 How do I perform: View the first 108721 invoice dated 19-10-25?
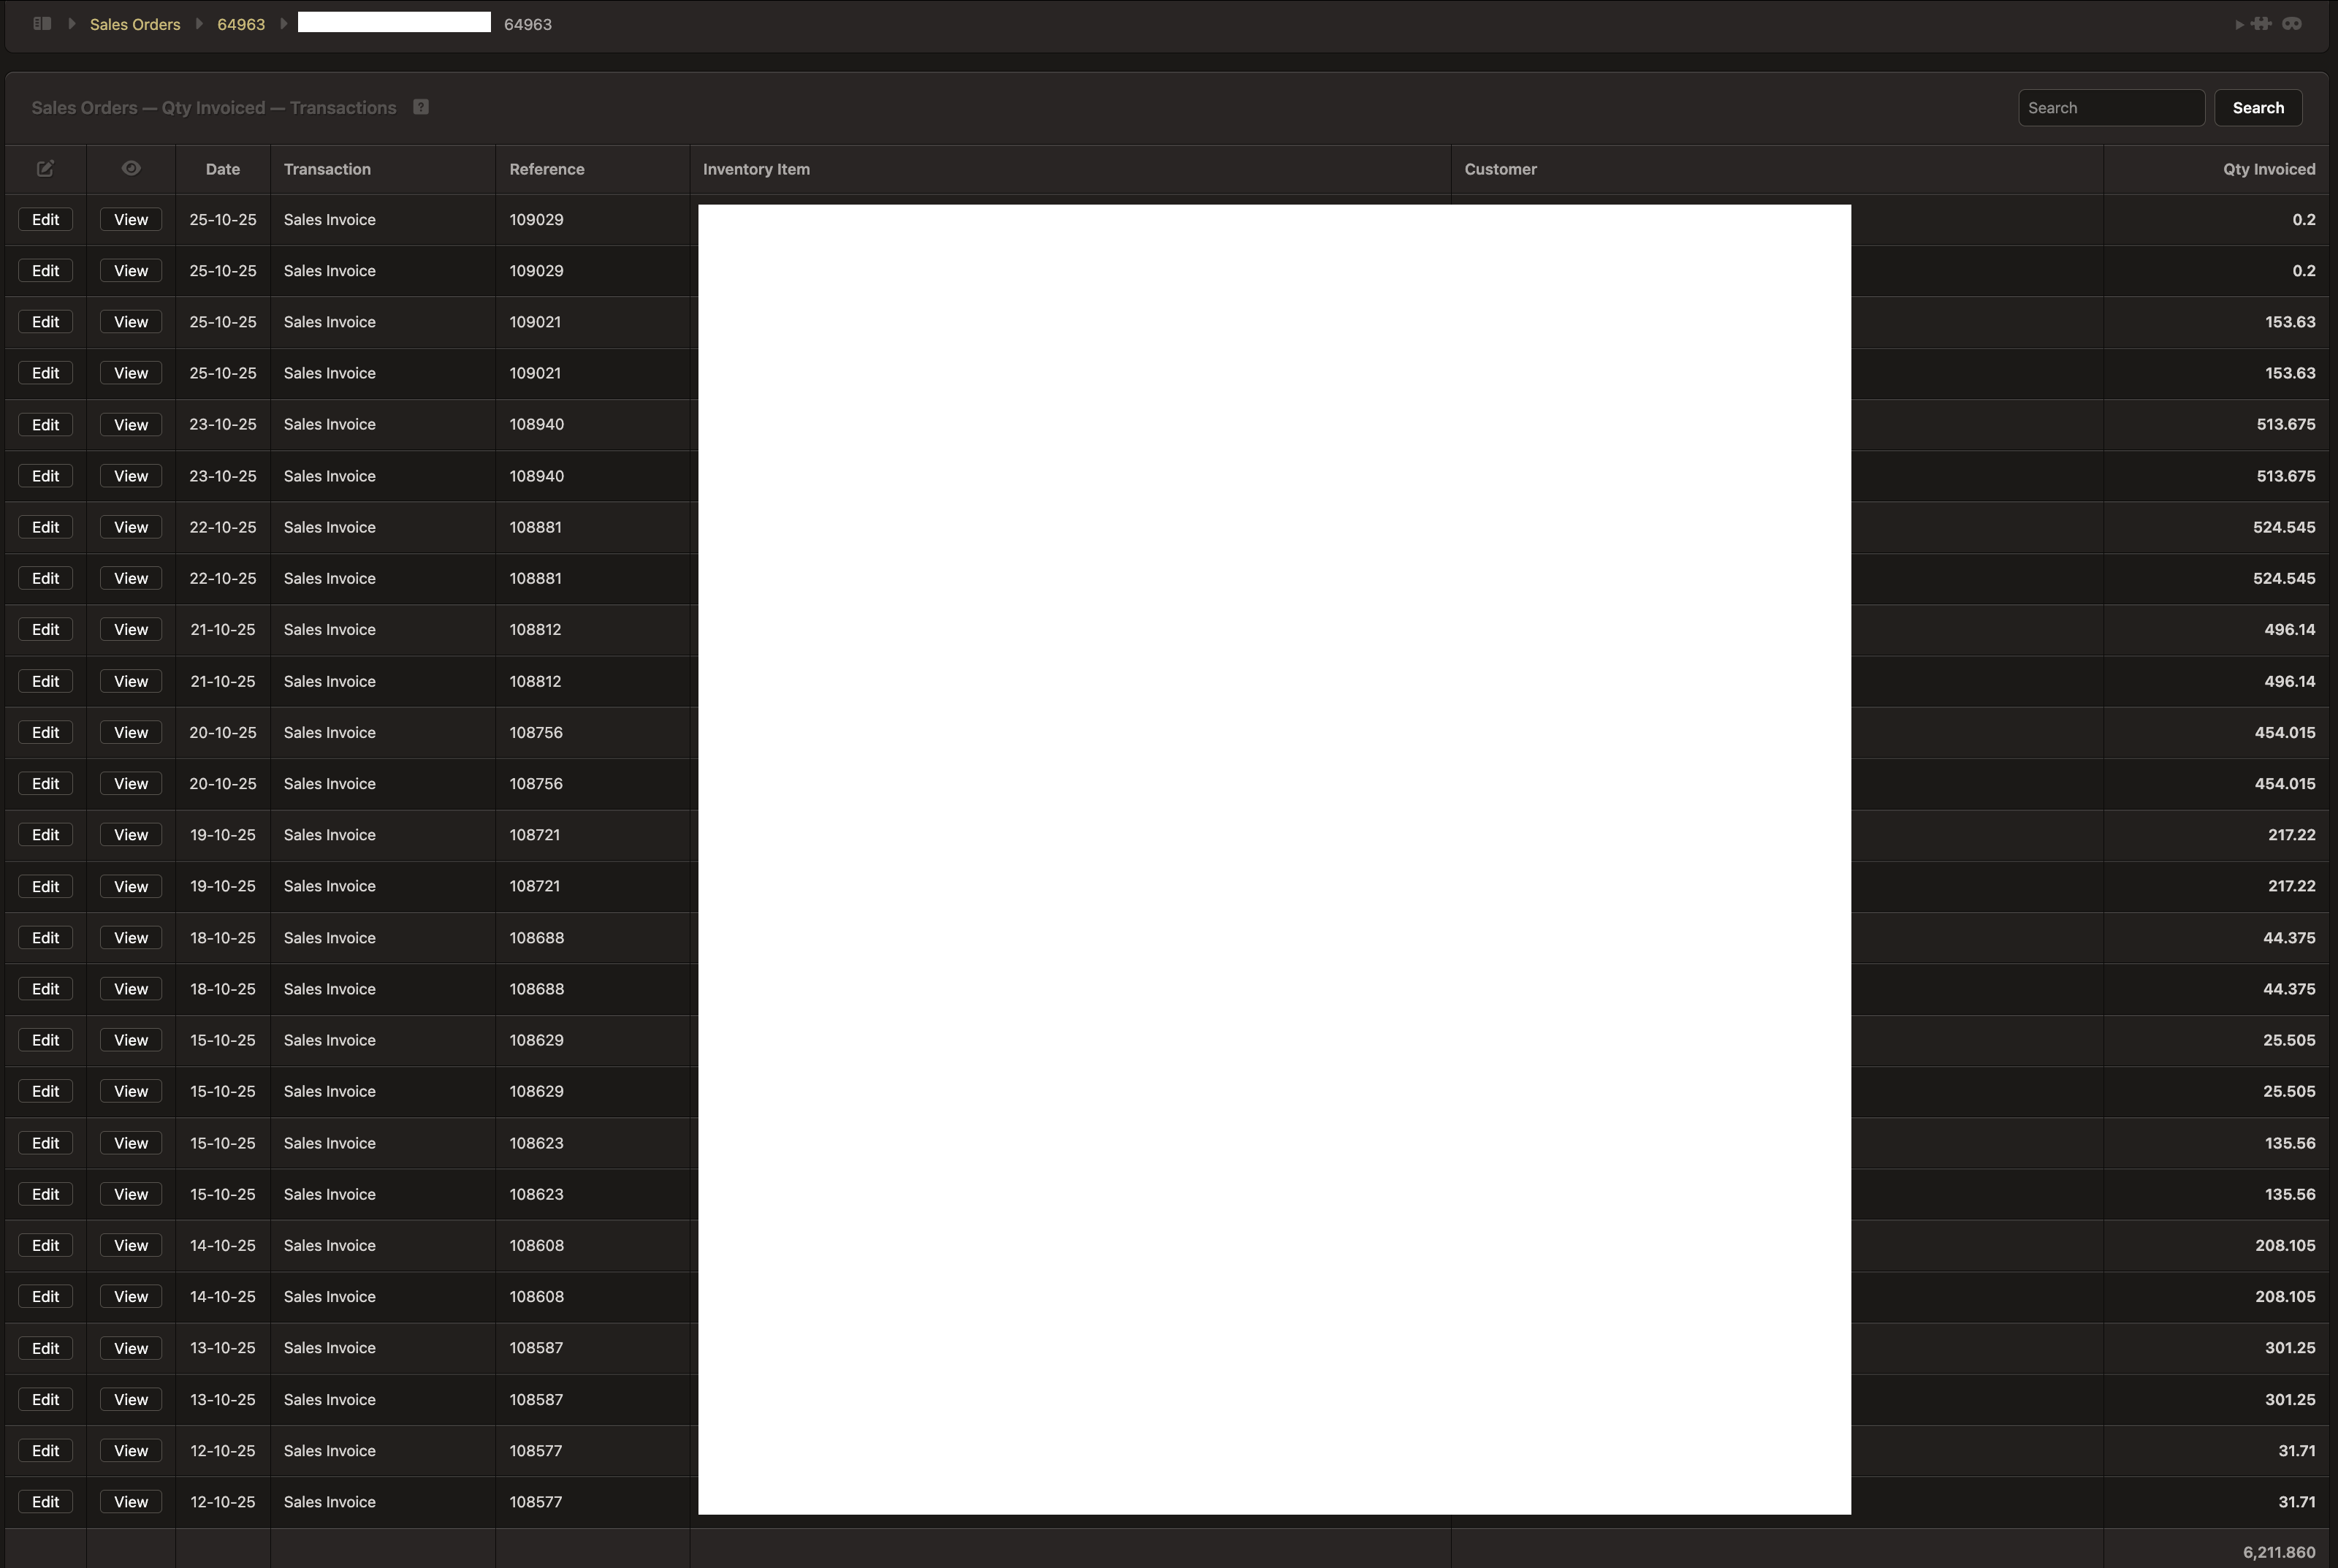[x=131, y=835]
